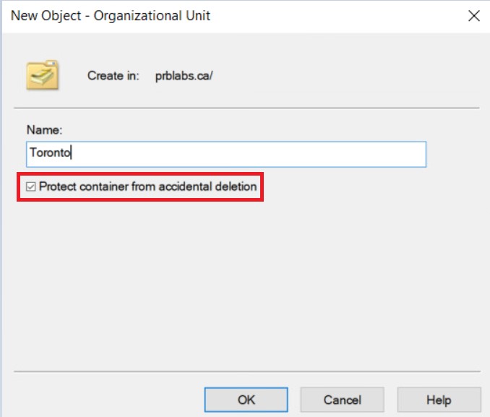The width and height of the screenshot is (490, 417).
Task: Open Help for this dialog
Action: pos(439,400)
